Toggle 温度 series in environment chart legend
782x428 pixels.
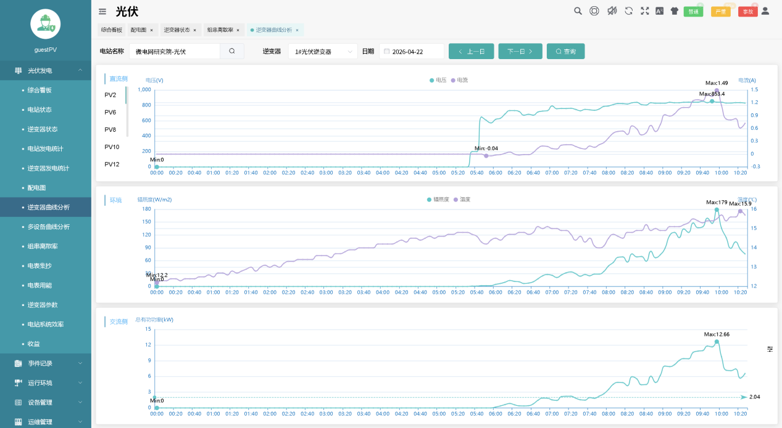(462, 200)
